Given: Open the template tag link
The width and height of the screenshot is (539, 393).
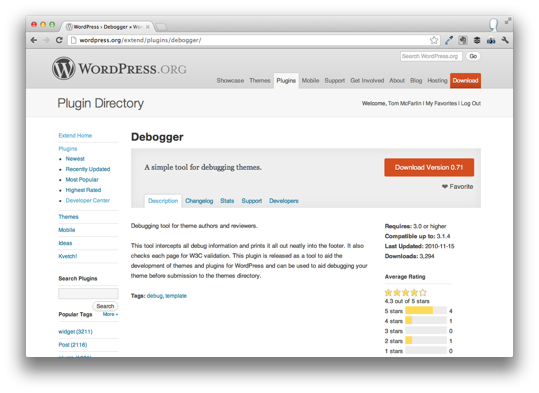Looking at the screenshot, I should (x=176, y=296).
